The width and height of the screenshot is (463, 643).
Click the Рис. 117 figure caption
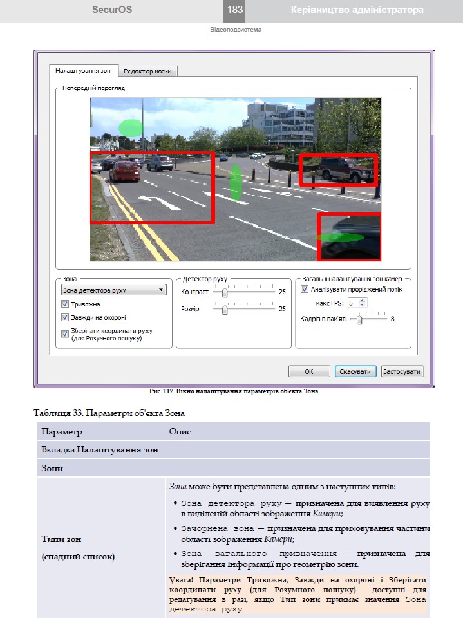234,391
